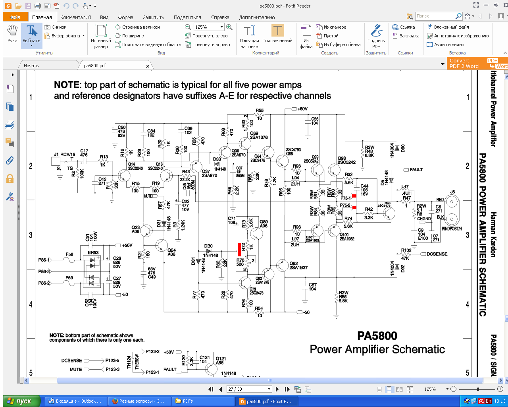Switch to the Справка ribbon tab
Image resolution: width=508 pixels, height=407 pixels.
220,17
